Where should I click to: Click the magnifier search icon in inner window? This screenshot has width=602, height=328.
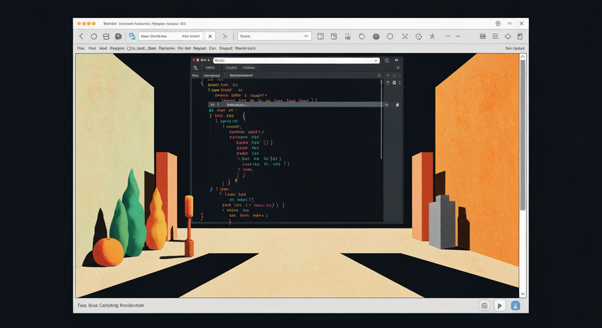(195, 68)
